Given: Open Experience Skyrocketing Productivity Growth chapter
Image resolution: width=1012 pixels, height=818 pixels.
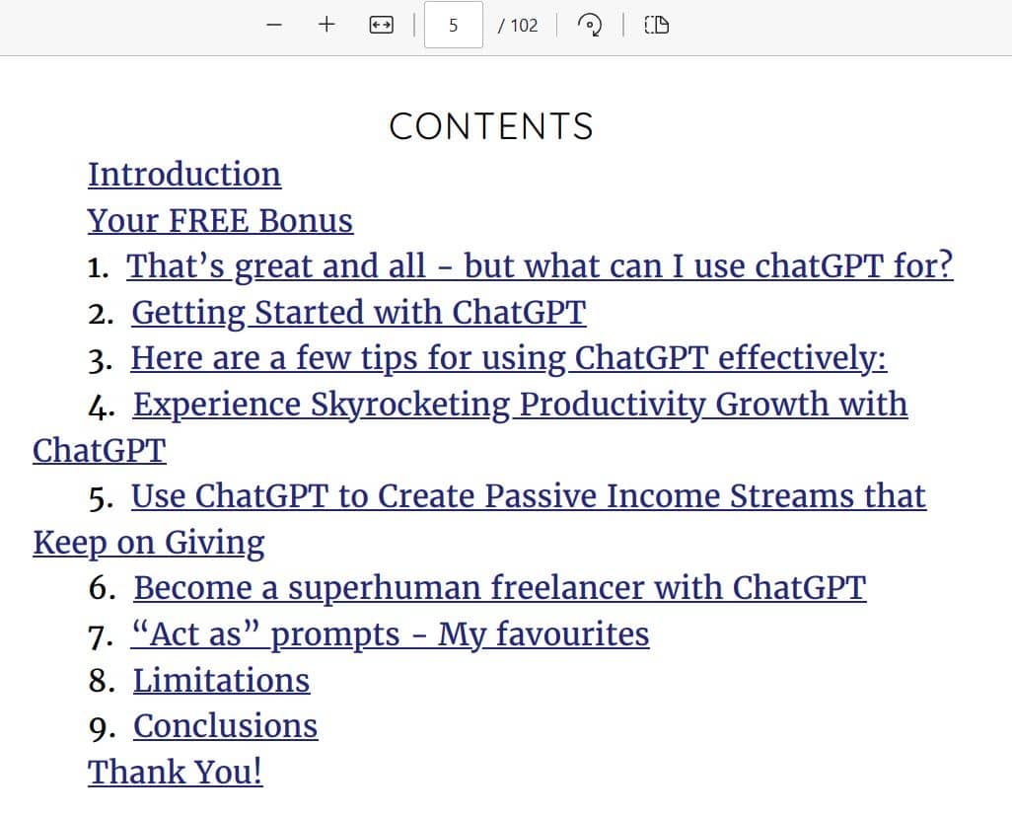Looking at the screenshot, I should 520,405.
